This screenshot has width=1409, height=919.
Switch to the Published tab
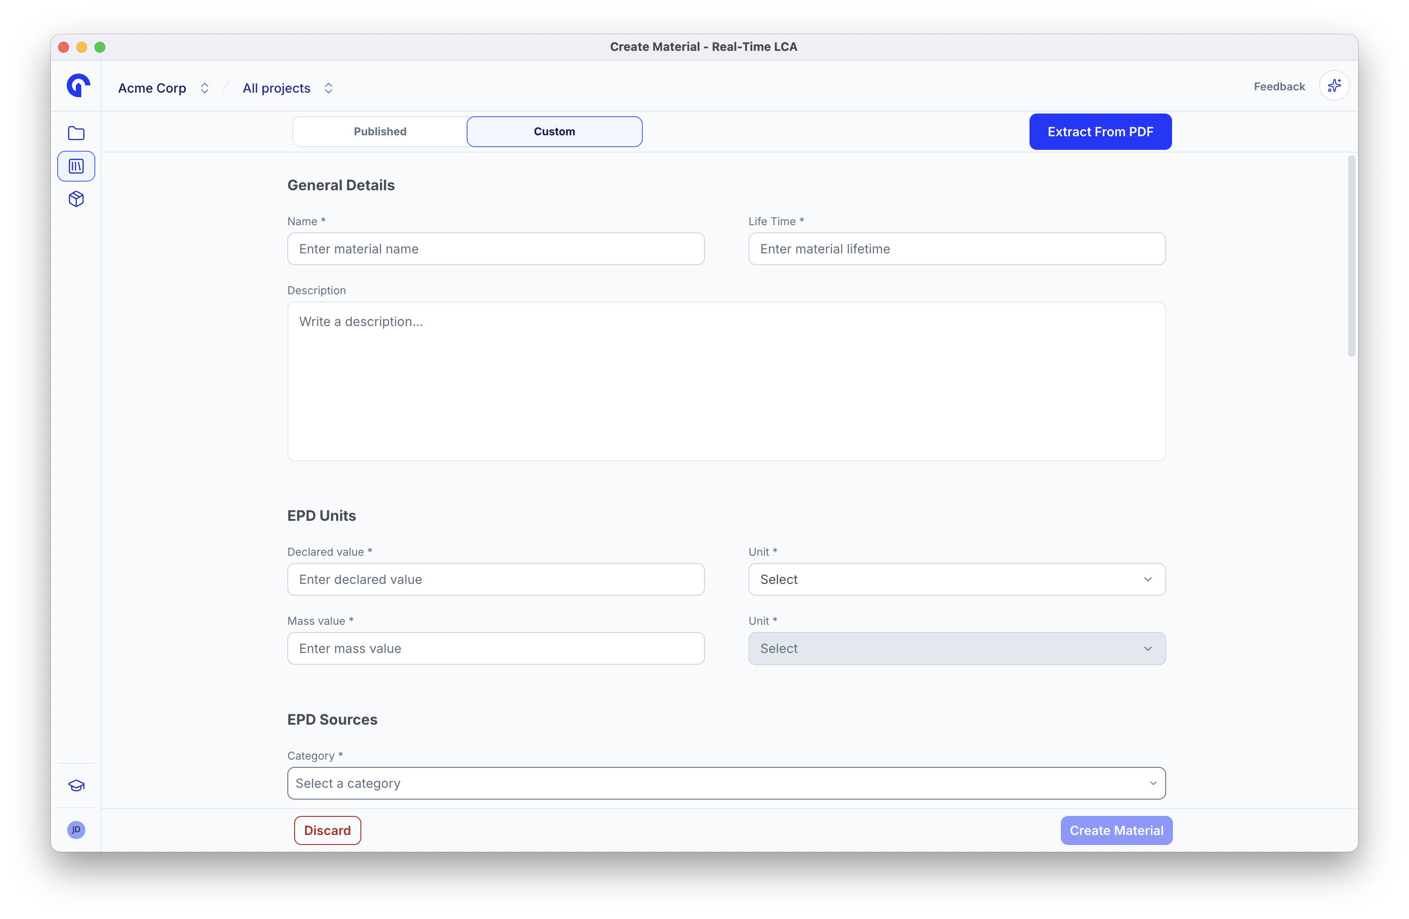pos(380,132)
